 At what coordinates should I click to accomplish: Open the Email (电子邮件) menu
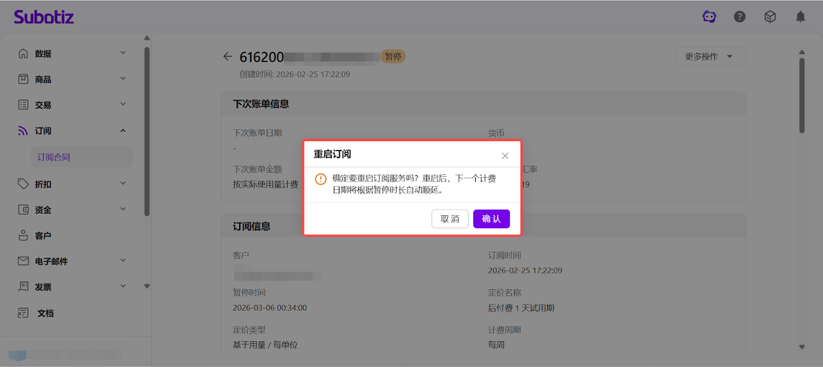click(x=51, y=261)
